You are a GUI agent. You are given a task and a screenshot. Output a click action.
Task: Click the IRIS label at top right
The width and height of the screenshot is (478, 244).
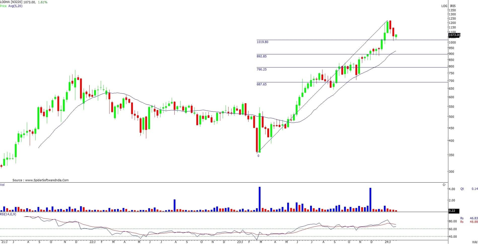(x=453, y=6)
